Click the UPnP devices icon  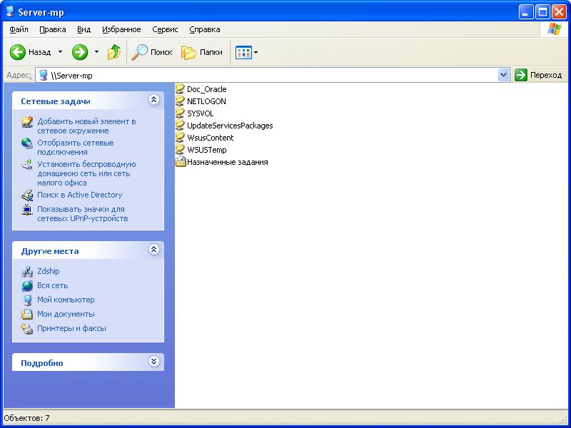point(27,210)
